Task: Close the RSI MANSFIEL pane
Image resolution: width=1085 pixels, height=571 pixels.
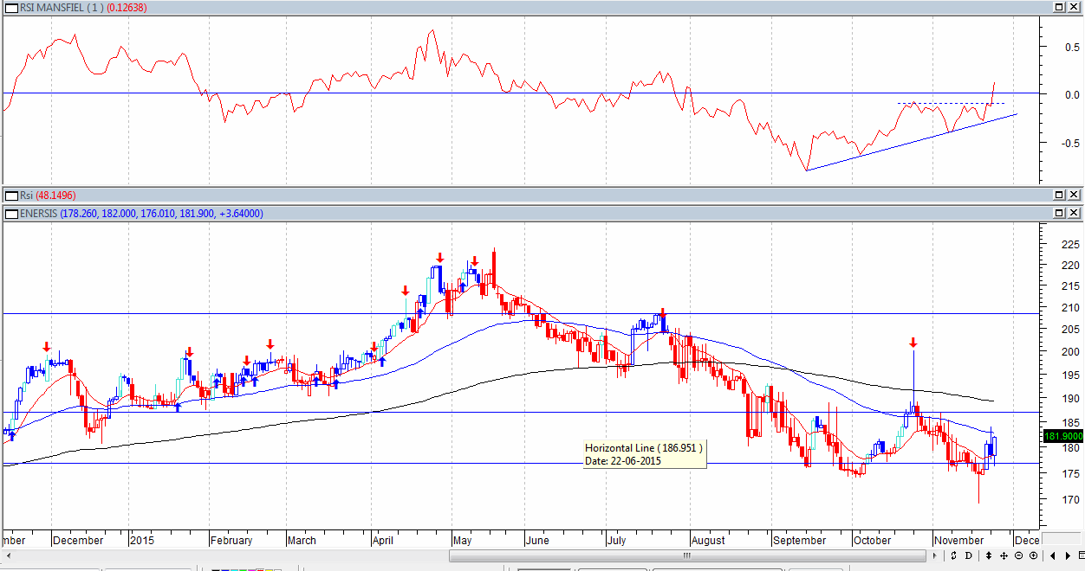Action: [x=1075, y=7]
